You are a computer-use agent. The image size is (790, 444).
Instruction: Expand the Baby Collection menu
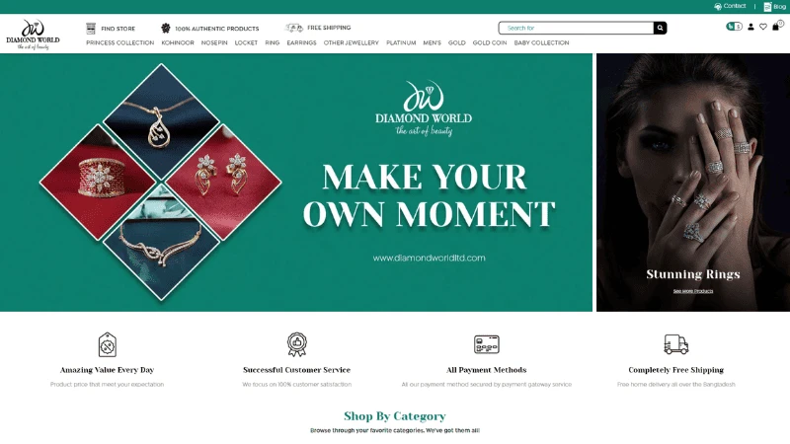541,43
